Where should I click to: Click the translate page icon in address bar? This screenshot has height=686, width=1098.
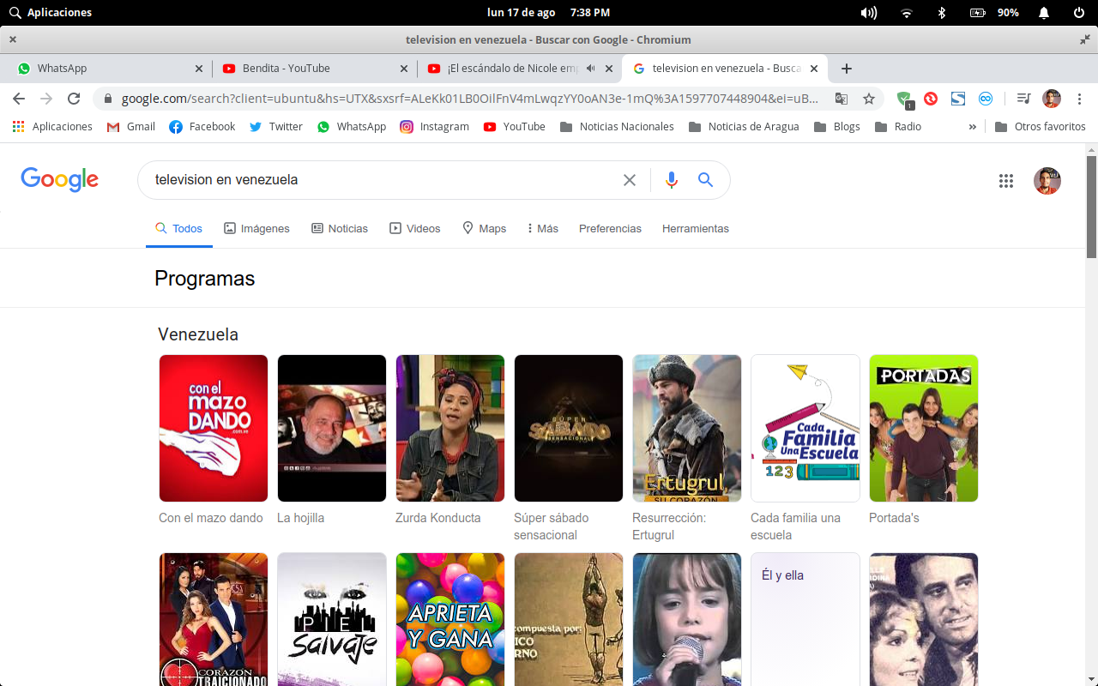pyautogui.click(x=842, y=99)
